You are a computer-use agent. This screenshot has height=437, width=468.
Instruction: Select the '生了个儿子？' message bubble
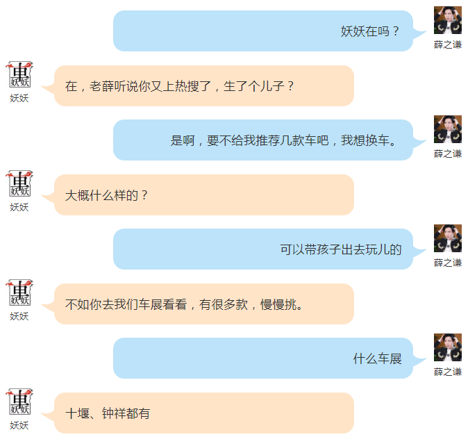coord(204,86)
